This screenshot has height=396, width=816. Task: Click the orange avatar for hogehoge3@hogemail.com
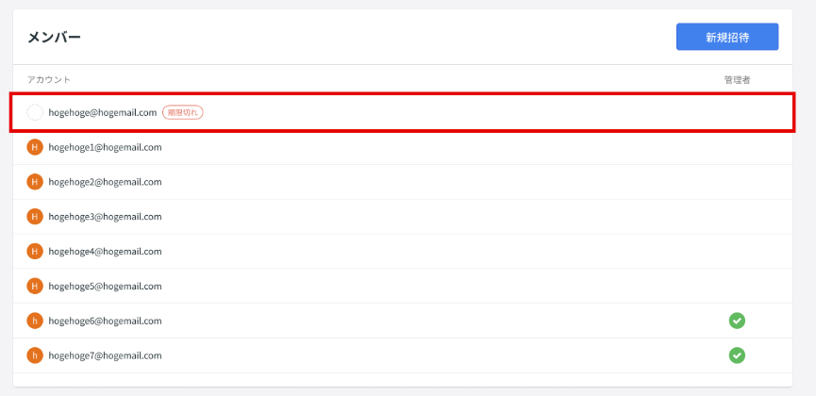pyautogui.click(x=35, y=217)
